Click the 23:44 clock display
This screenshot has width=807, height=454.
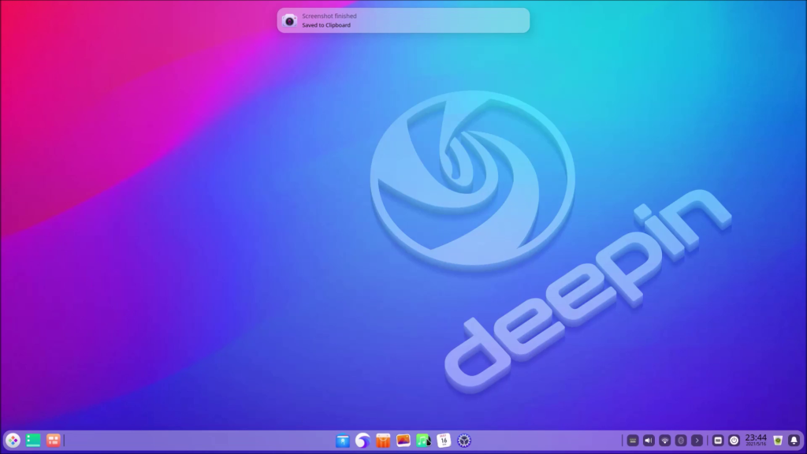(x=756, y=440)
